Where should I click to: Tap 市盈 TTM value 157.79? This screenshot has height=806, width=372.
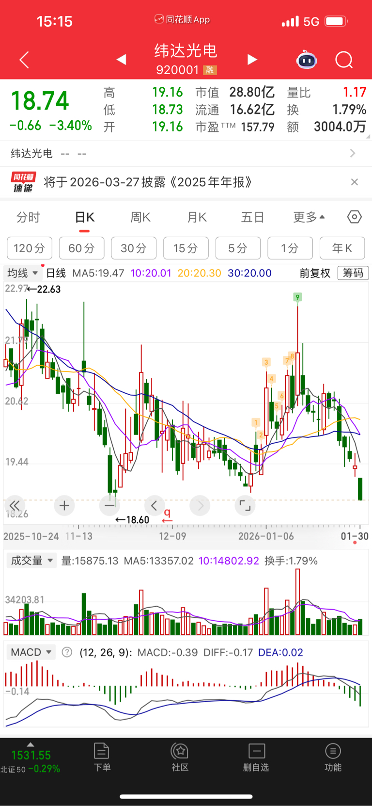click(257, 127)
